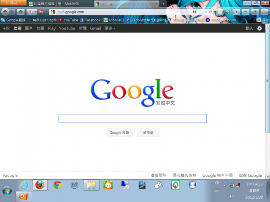The width and height of the screenshot is (270, 202).
Task: Open Gmail in the Google bar
Action: pyautogui.click(x=95, y=28)
